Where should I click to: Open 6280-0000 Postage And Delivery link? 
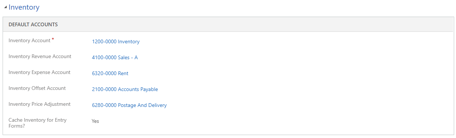129,105
